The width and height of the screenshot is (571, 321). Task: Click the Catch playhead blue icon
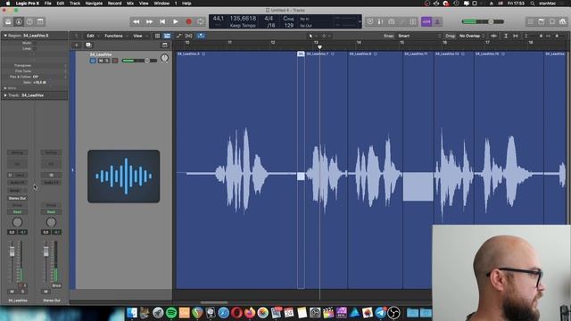pyautogui.click(x=201, y=36)
